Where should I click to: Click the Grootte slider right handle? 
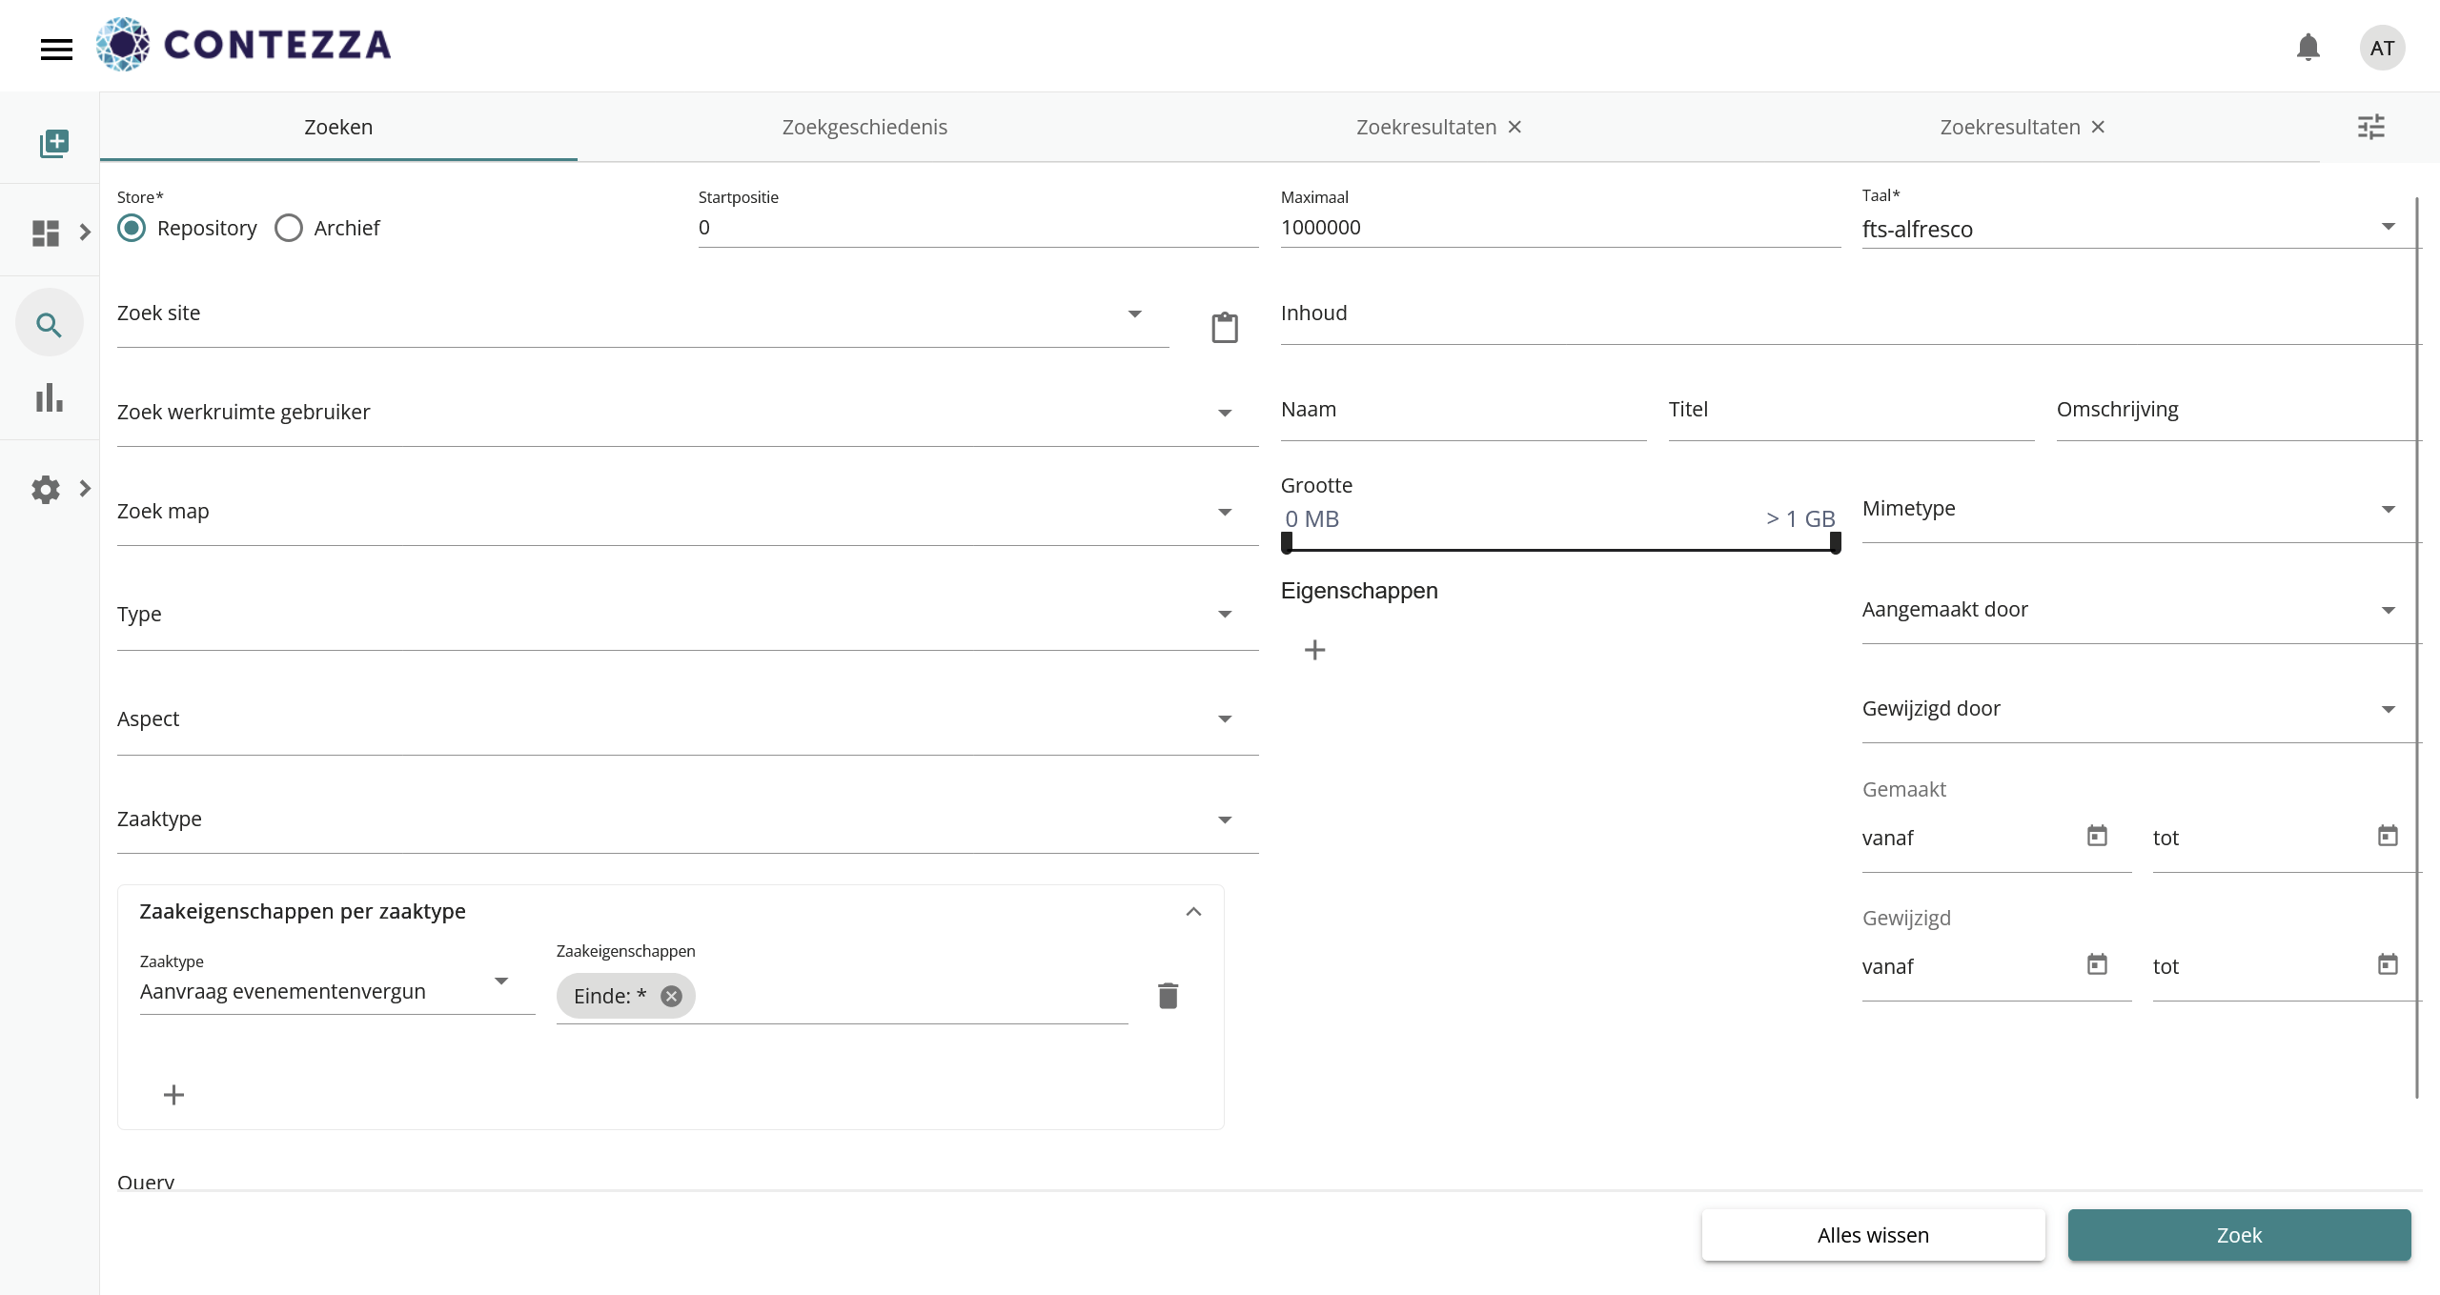pyautogui.click(x=1835, y=543)
